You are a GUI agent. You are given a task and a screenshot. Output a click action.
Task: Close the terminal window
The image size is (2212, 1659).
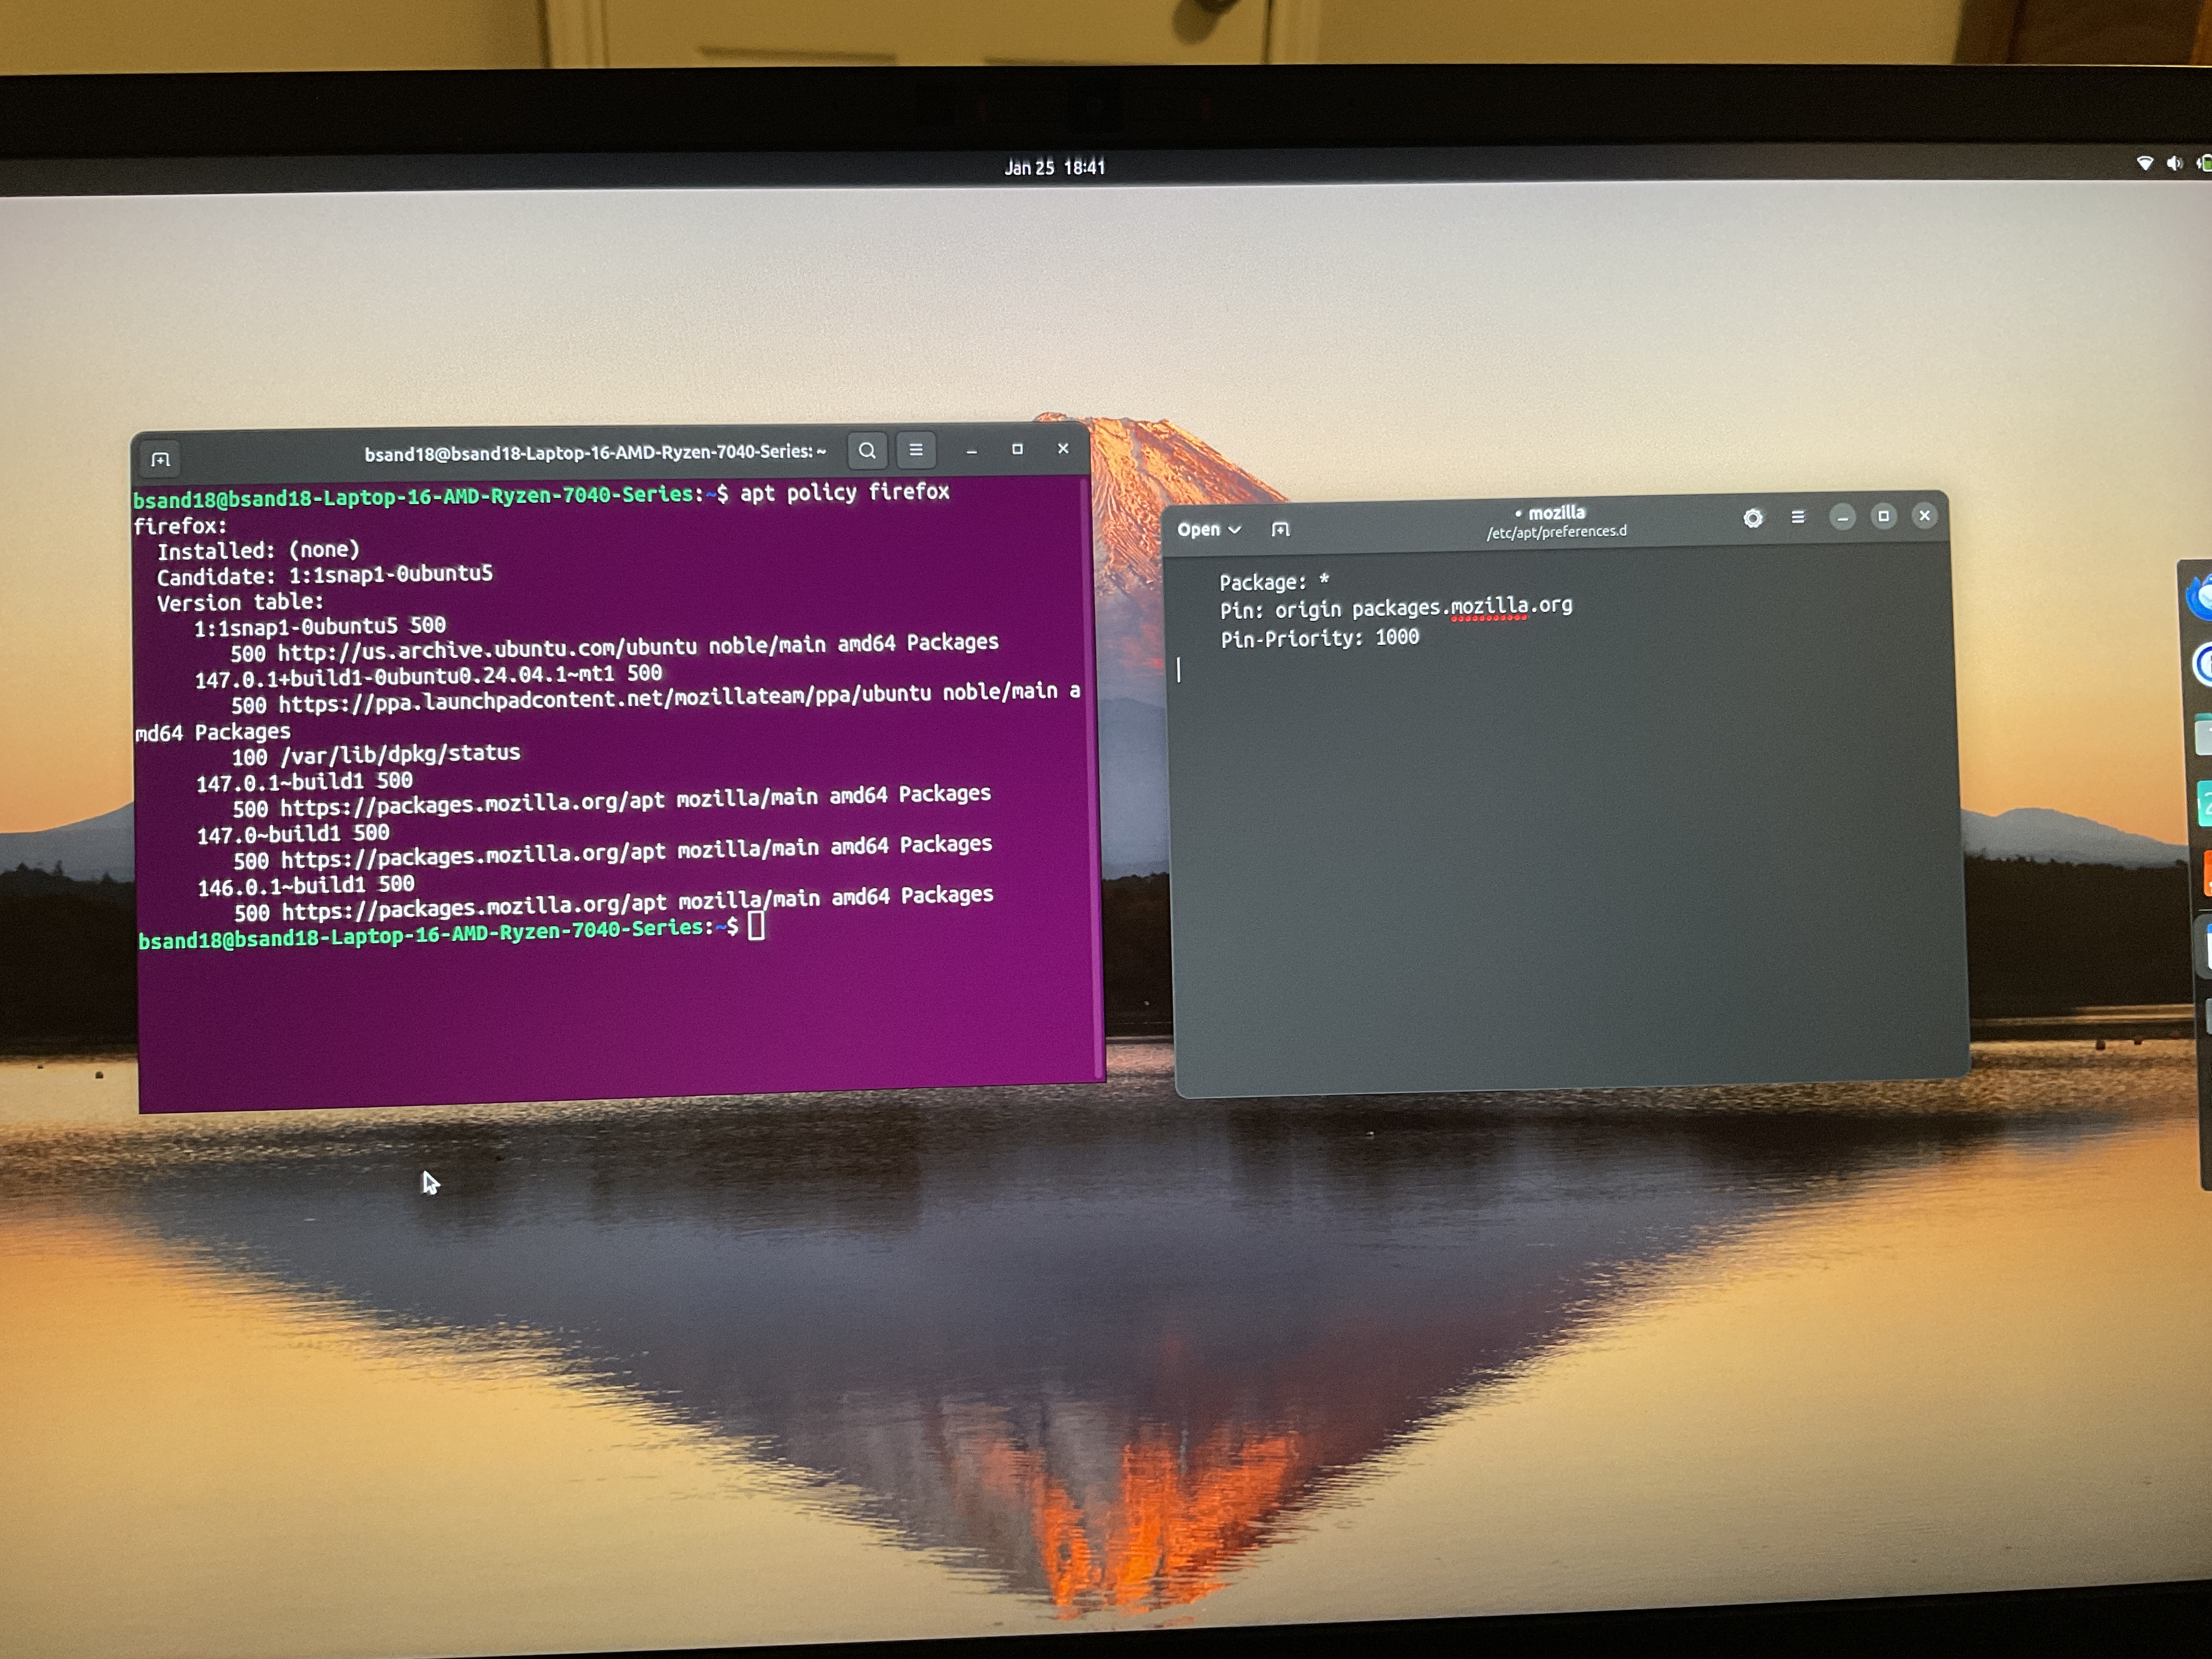point(1063,449)
